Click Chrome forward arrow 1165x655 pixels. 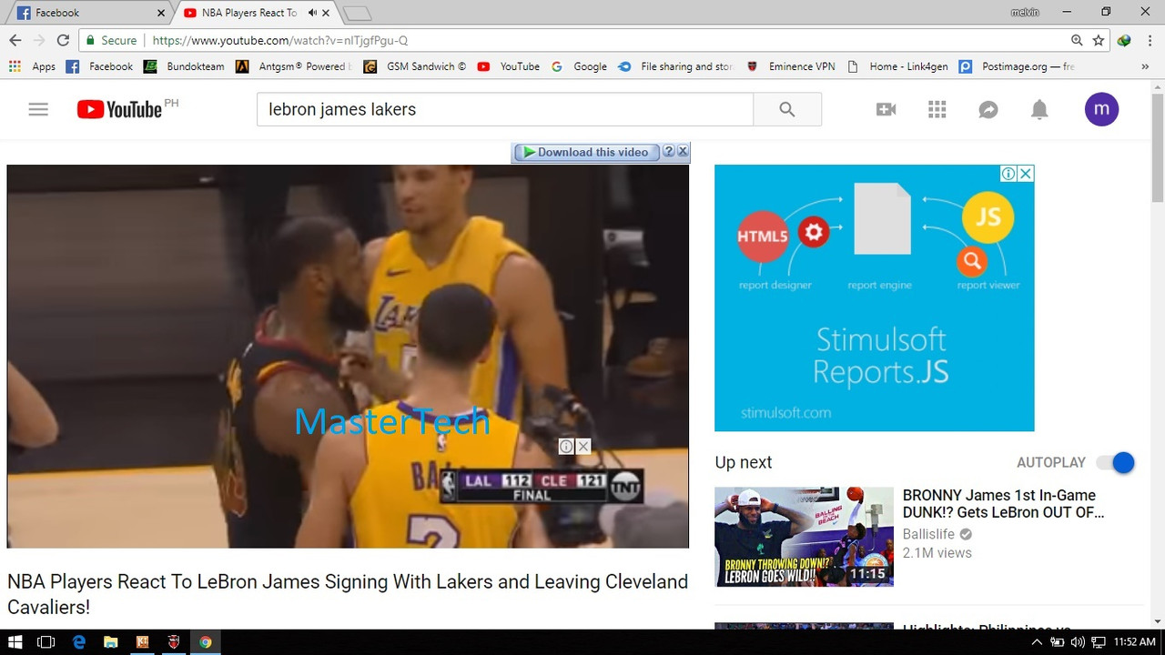[x=39, y=40]
